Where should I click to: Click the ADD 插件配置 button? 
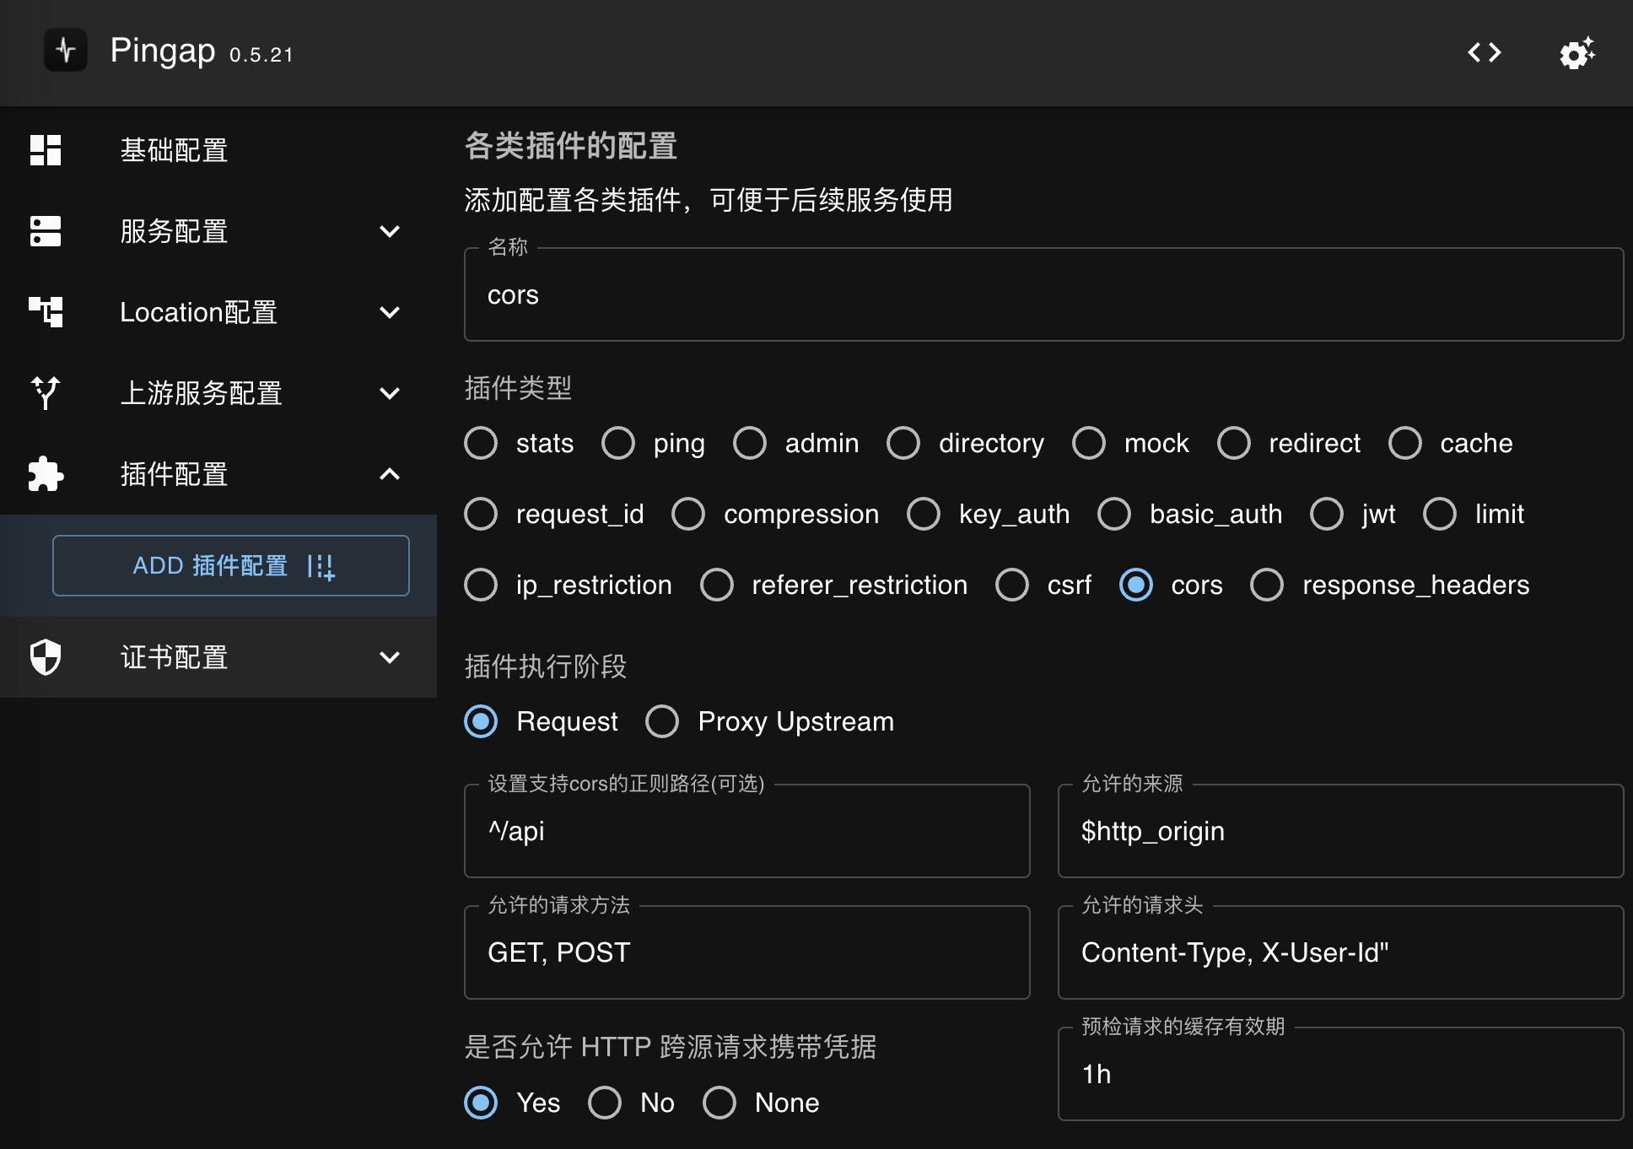coord(231,566)
